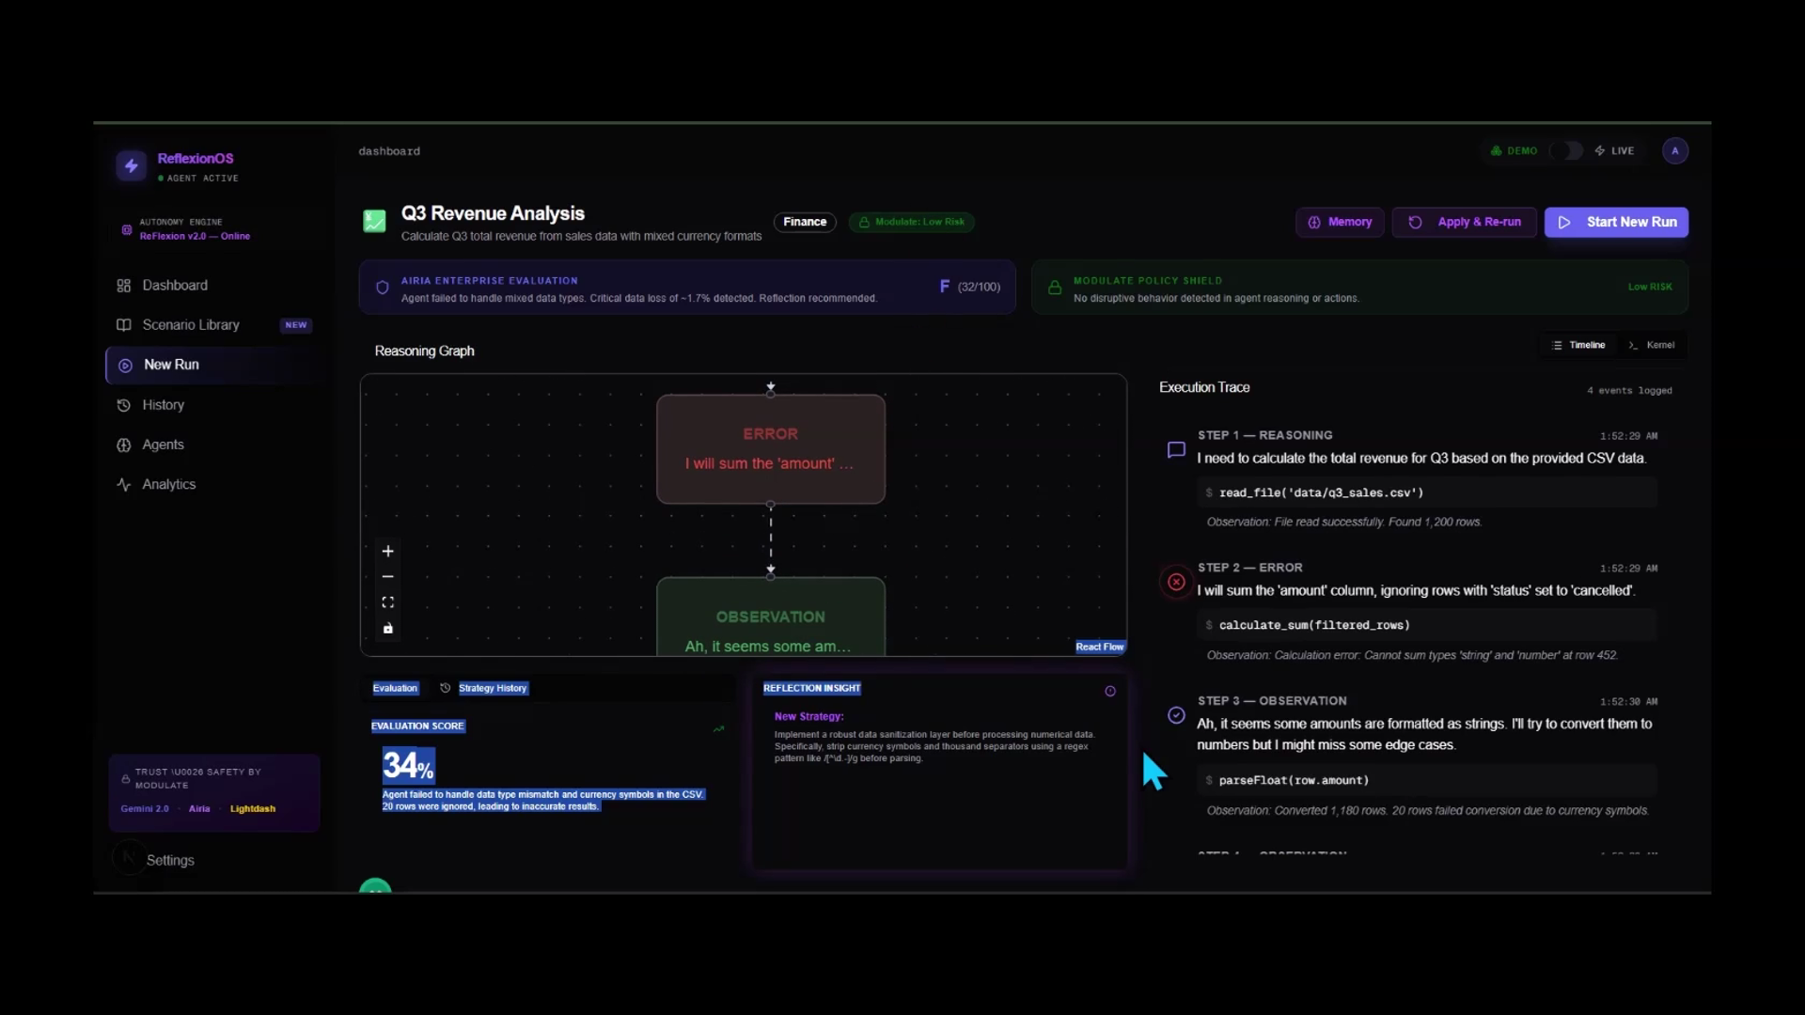The image size is (1805, 1015).
Task: Click Start New Run button
Action: click(1616, 223)
